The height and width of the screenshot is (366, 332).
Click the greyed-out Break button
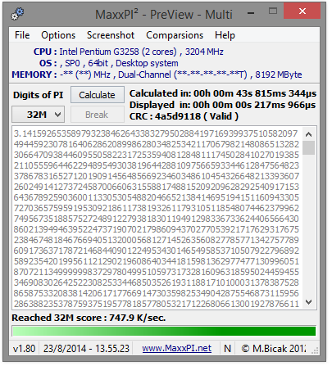(x=98, y=115)
